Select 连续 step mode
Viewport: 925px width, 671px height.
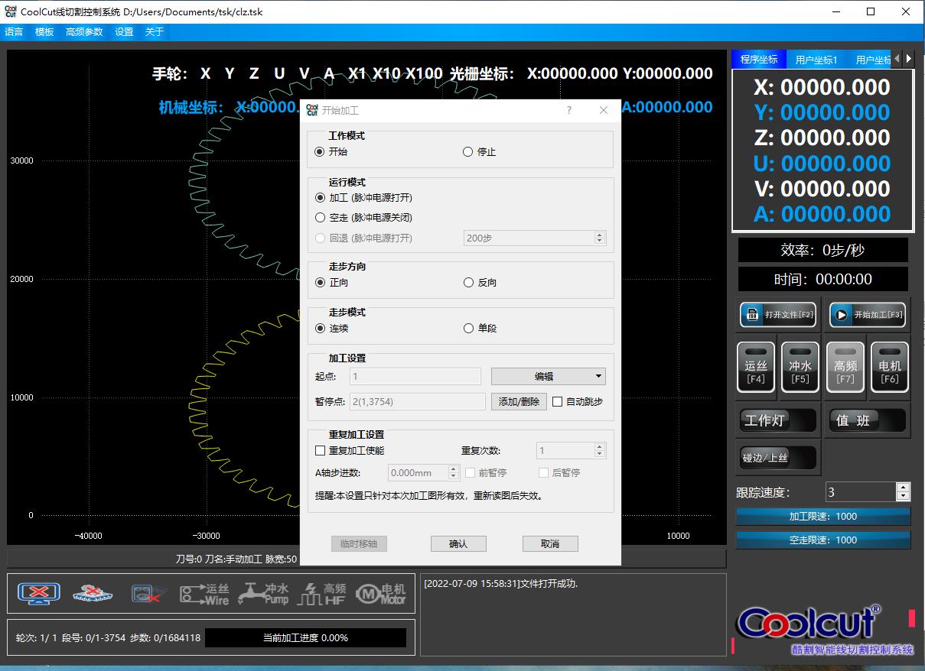[331, 328]
